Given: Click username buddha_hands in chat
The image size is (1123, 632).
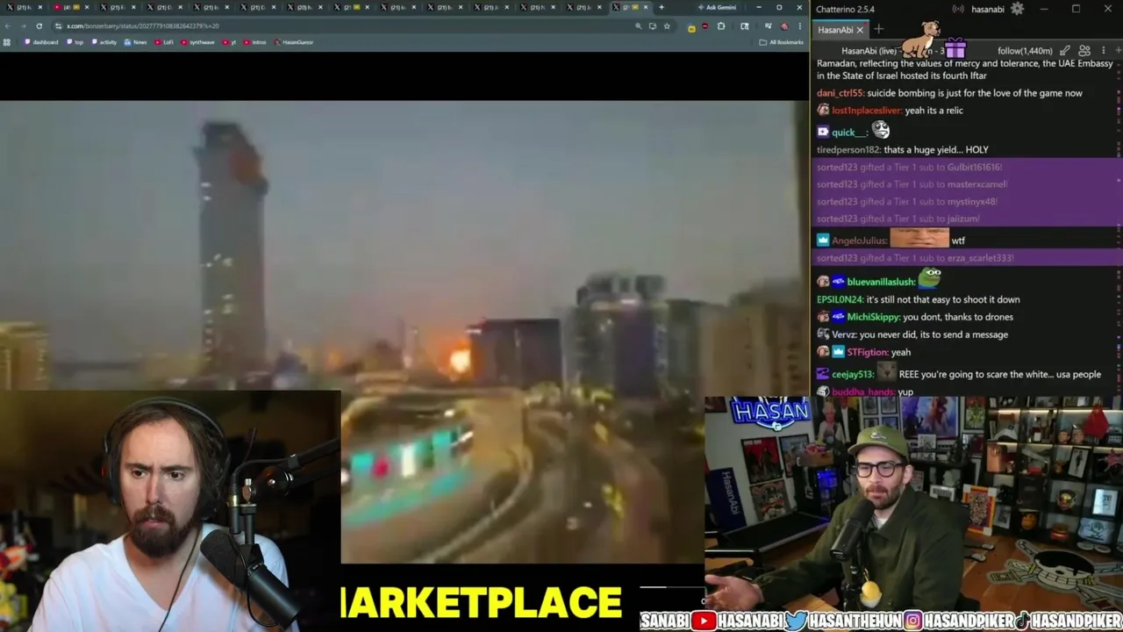Looking at the screenshot, I should click(x=862, y=391).
